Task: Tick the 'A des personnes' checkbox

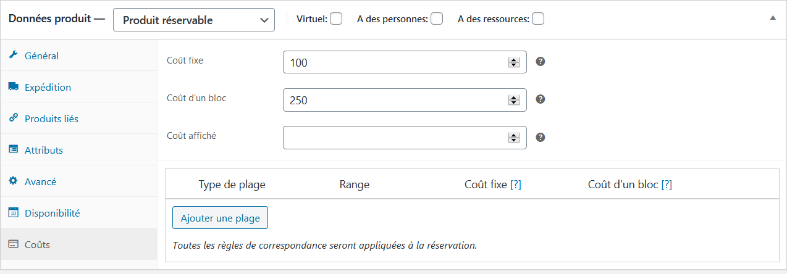Action: tap(437, 19)
